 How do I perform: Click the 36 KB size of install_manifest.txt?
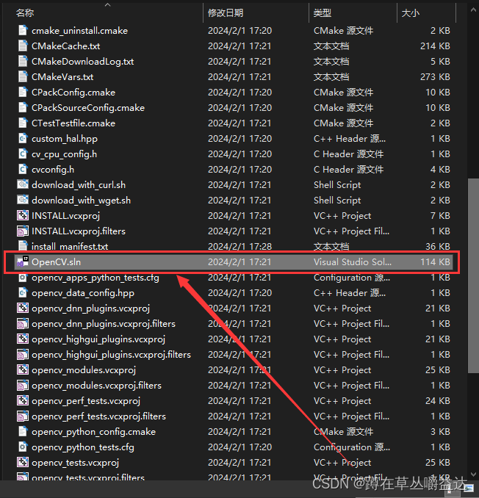click(x=438, y=247)
